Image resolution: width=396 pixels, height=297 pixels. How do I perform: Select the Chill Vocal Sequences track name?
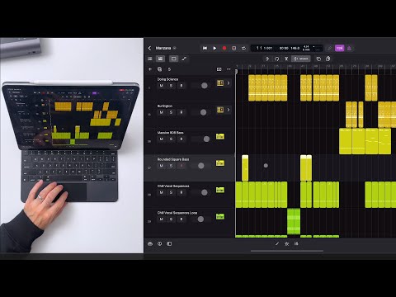[x=173, y=186]
